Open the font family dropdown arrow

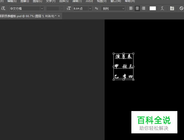[x=42, y=9]
